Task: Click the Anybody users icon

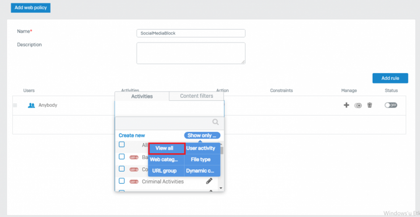Action: [x=31, y=105]
